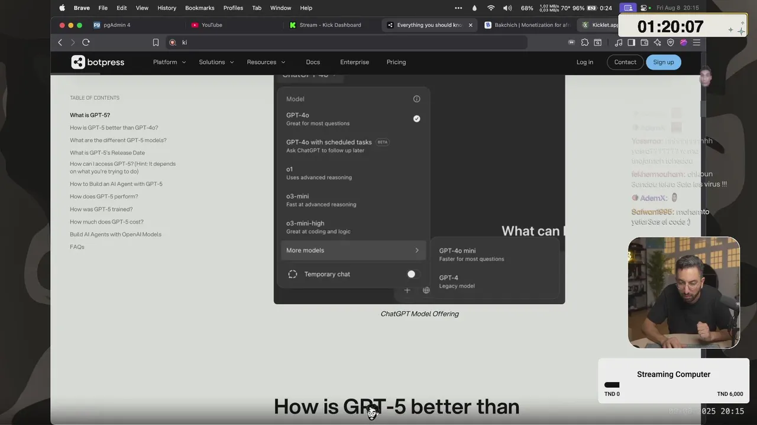Click the Contact button
The height and width of the screenshot is (425, 757).
tap(625, 62)
